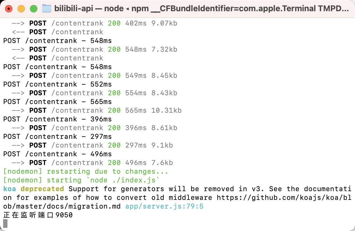Click the cyan koa label
The height and width of the screenshot is (231, 355).
pos(10,189)
